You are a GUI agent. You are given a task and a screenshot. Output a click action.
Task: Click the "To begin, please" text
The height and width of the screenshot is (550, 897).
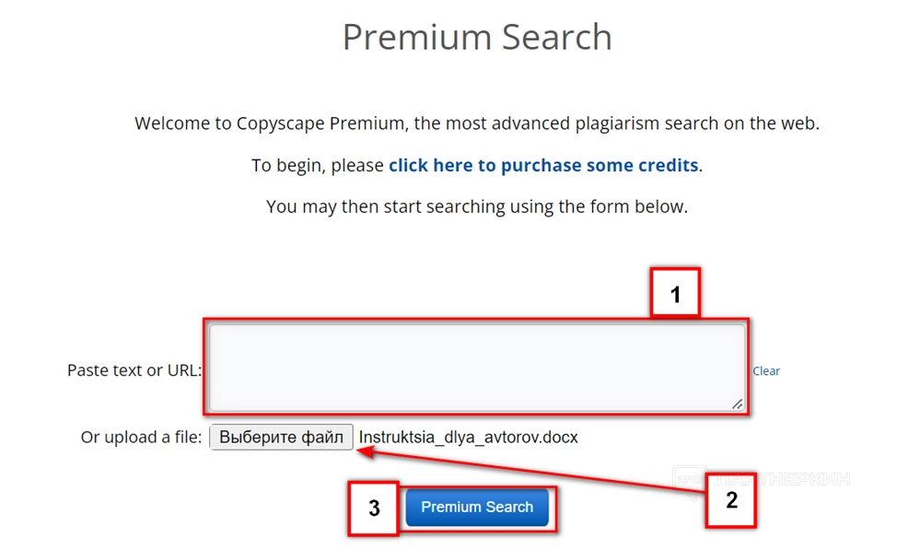point(318,166)
